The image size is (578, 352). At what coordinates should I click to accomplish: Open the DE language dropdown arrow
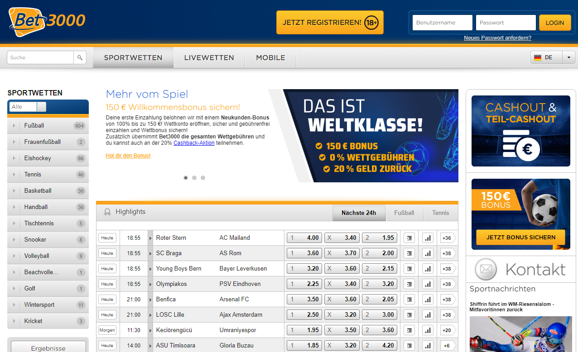point(568,58)
